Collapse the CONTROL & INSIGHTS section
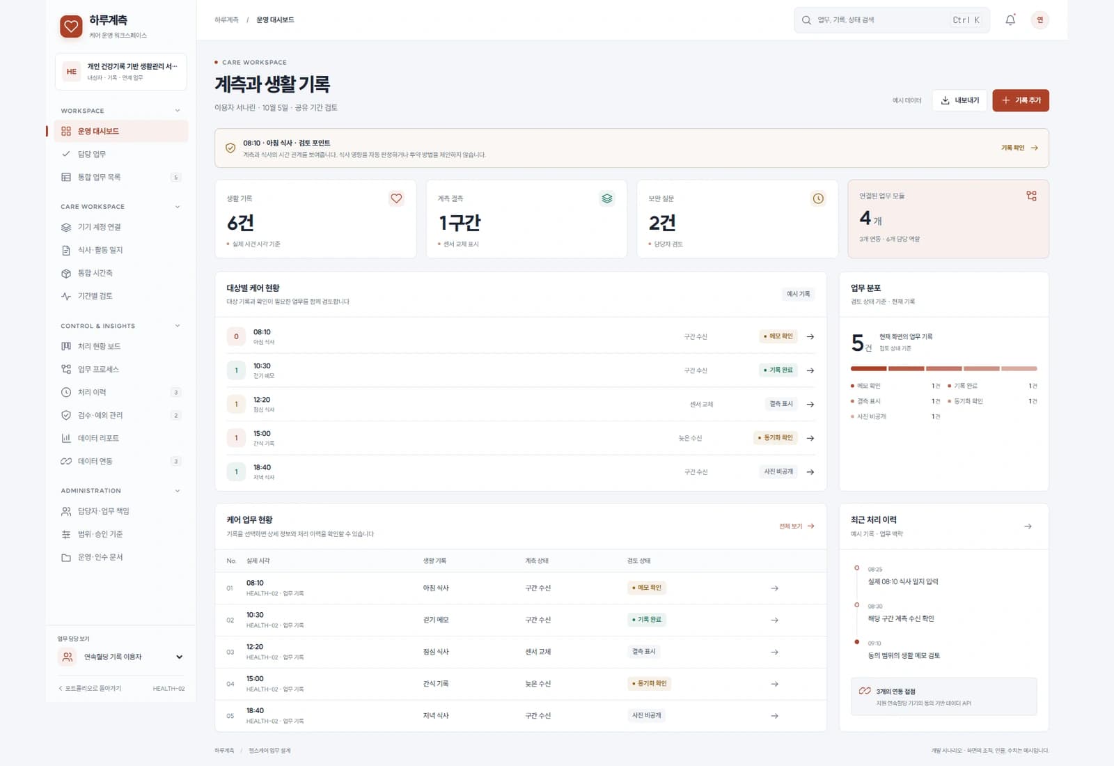 (178, 326)
